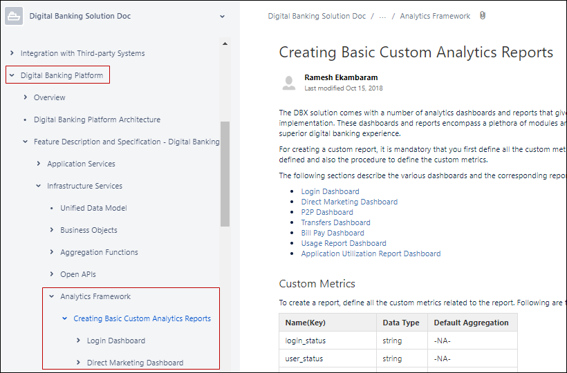Click Login Dashboard link in article
The height and width of the screenshot is (373, 567).
(x=330, y=191)
